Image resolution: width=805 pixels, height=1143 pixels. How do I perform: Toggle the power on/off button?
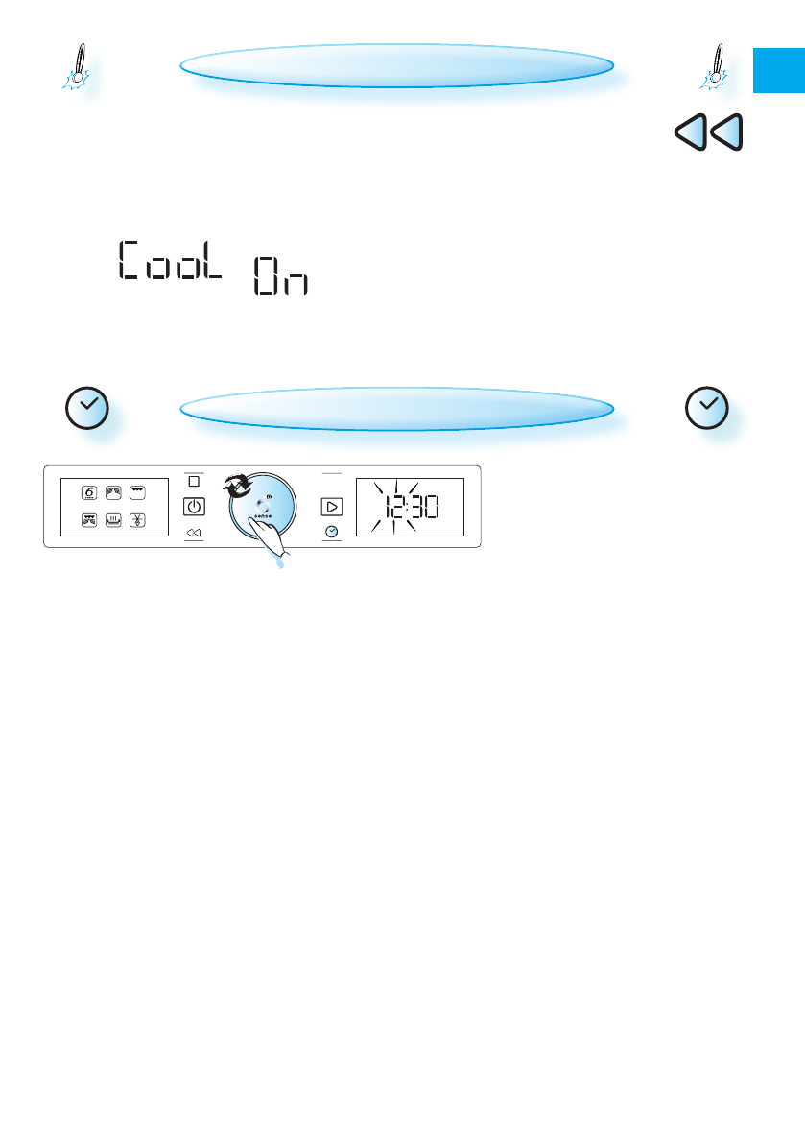(x=194, y=507)
